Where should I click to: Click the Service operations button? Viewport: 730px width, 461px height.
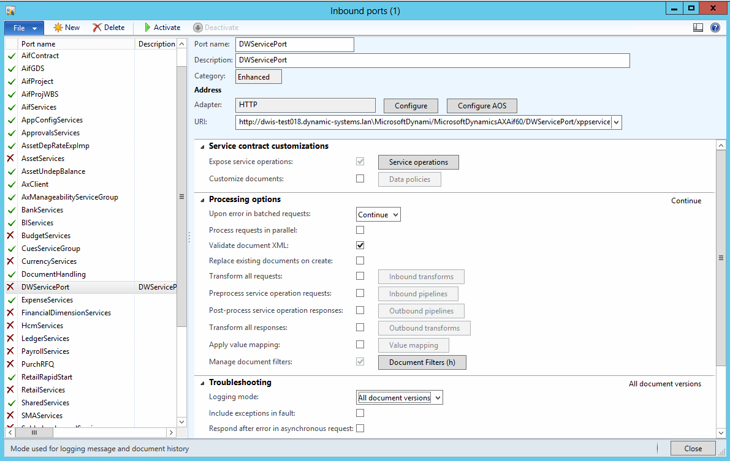coord(418,162)
